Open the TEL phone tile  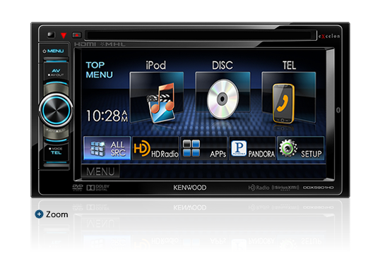(289, 97)
